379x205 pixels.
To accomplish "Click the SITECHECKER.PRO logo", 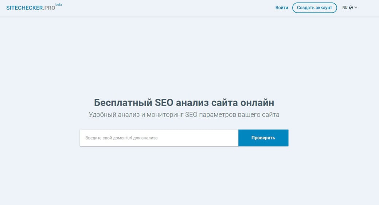I will click(31, 8).
